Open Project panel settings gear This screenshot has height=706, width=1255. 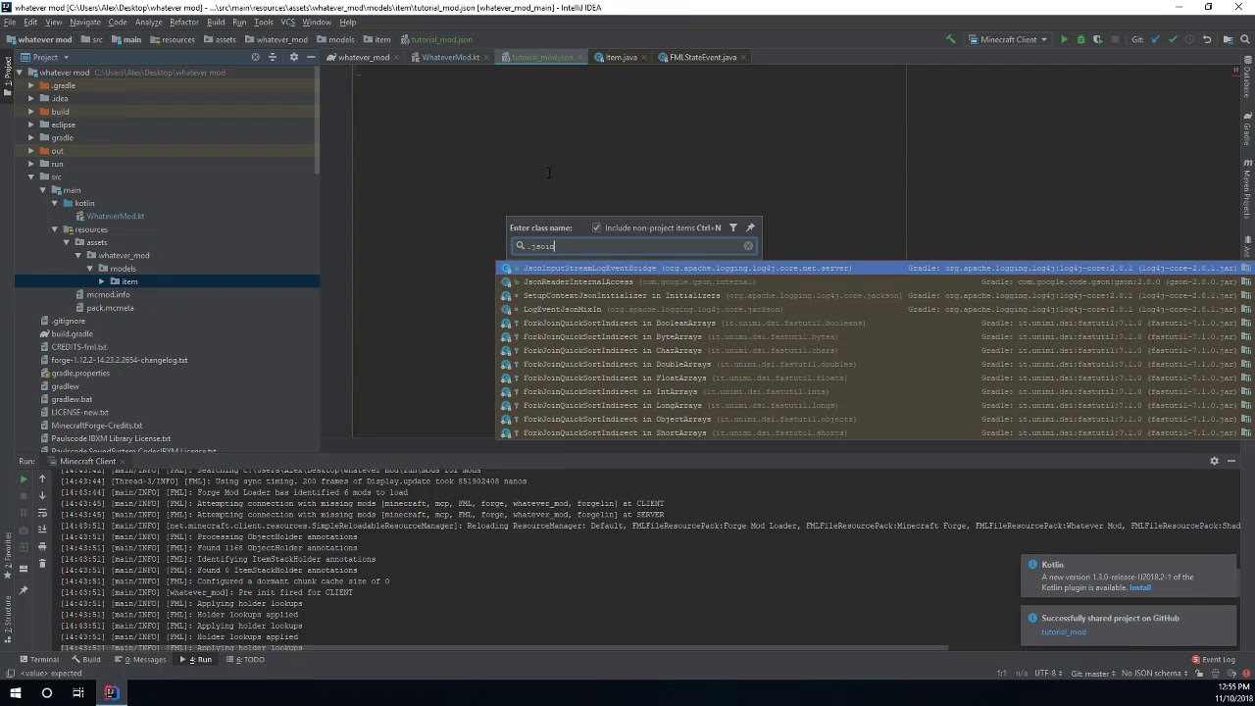pos(293,57)
